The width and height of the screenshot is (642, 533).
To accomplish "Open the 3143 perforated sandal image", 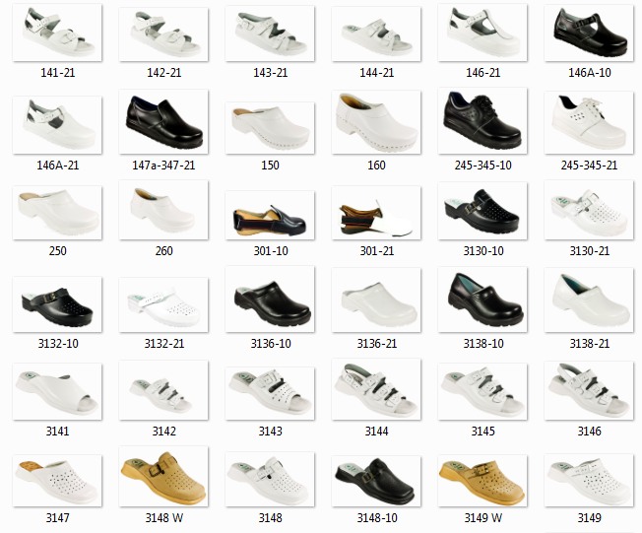I will 270,393.
